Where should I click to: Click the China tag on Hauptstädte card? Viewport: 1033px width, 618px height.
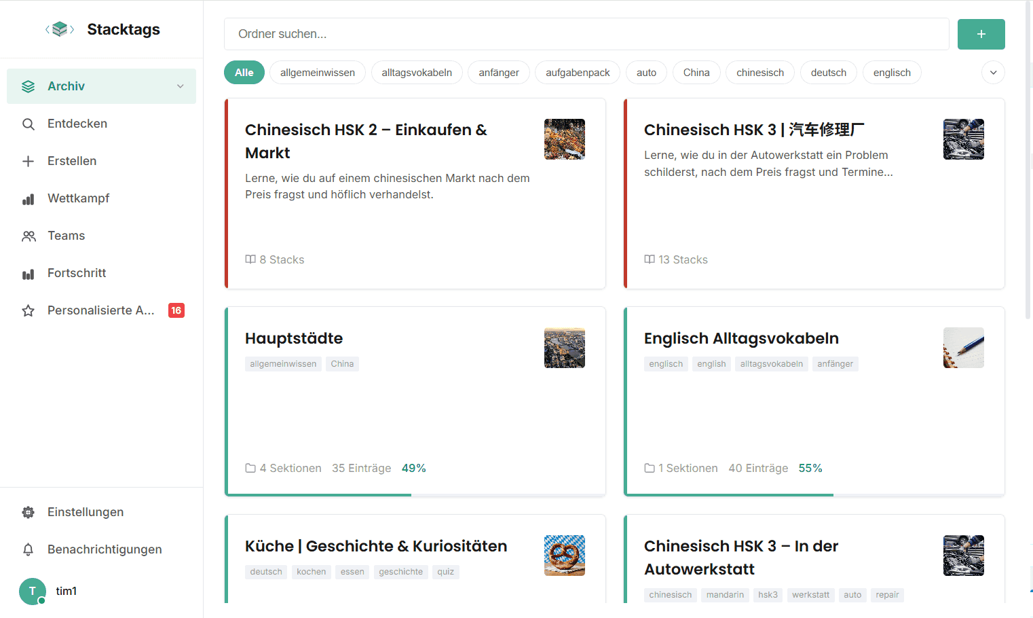(x=342, y=364)
